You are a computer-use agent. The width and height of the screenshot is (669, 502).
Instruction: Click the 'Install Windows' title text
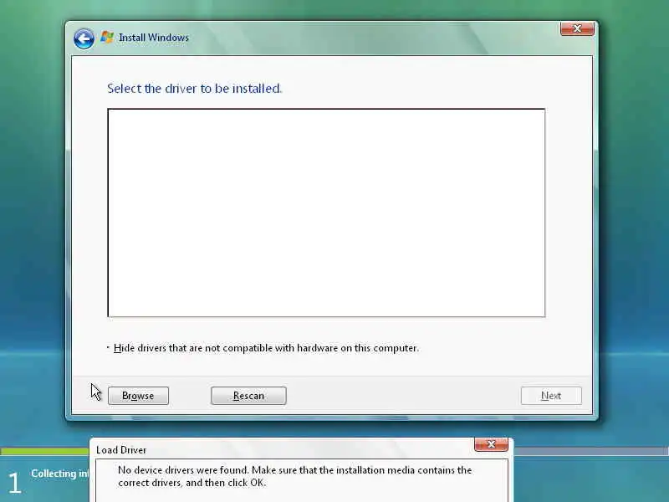coord(154,38)
